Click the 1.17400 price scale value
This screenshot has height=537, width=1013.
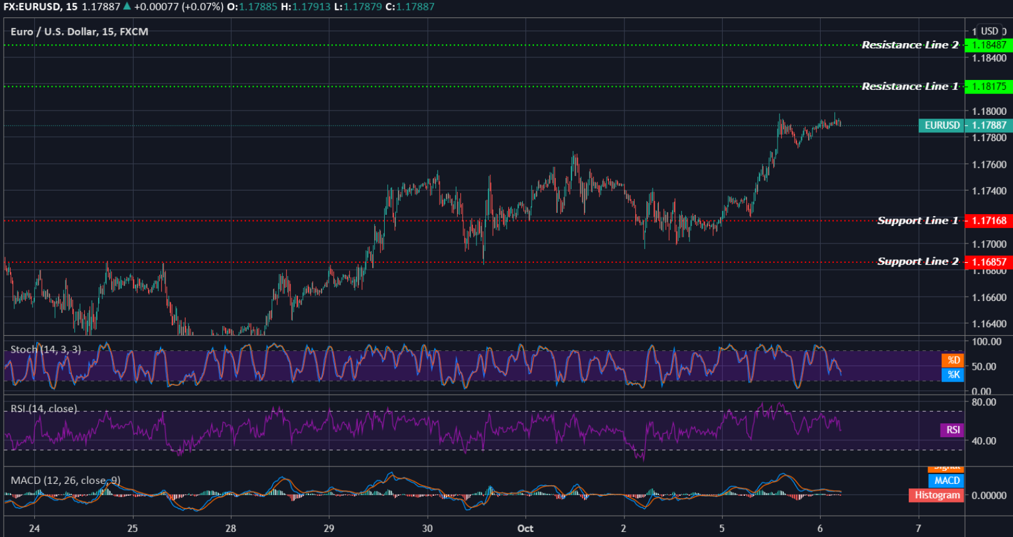coord(989,191)
